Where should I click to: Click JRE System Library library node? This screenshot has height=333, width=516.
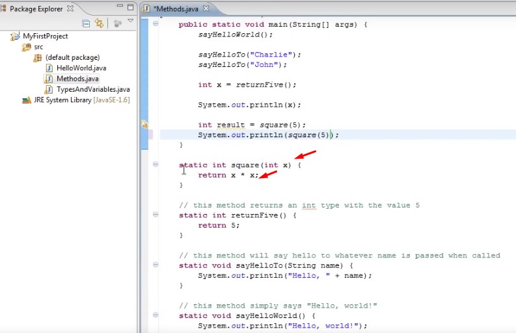(62, 100)
